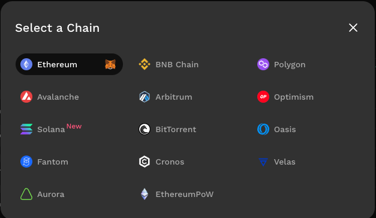Close the Select a Chain dialog

pyautogui.click(x=353, y=28)
